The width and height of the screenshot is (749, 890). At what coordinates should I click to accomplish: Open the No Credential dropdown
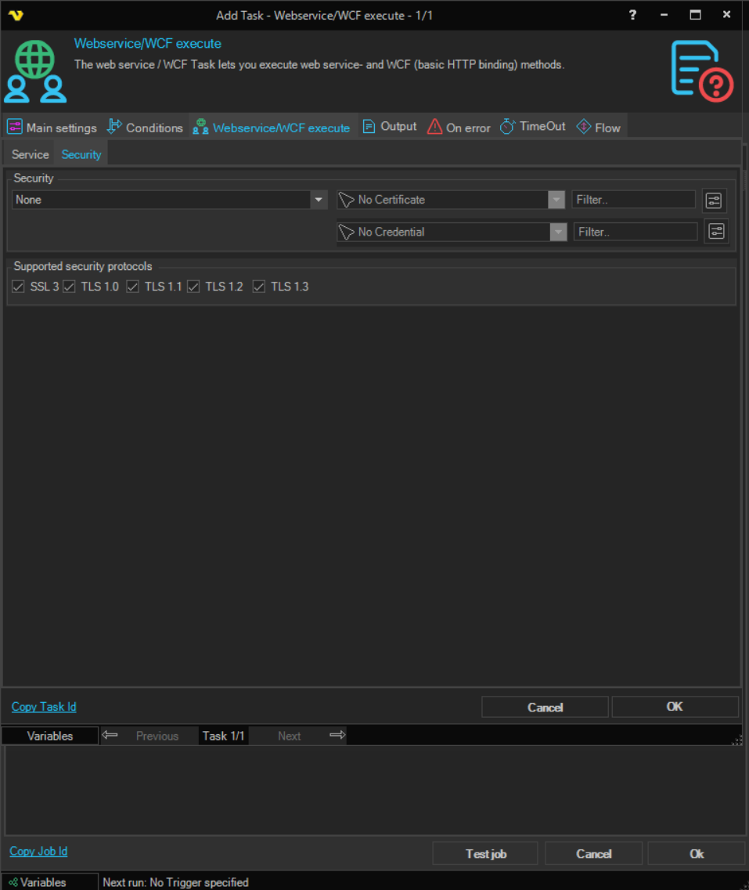(557, 232)
